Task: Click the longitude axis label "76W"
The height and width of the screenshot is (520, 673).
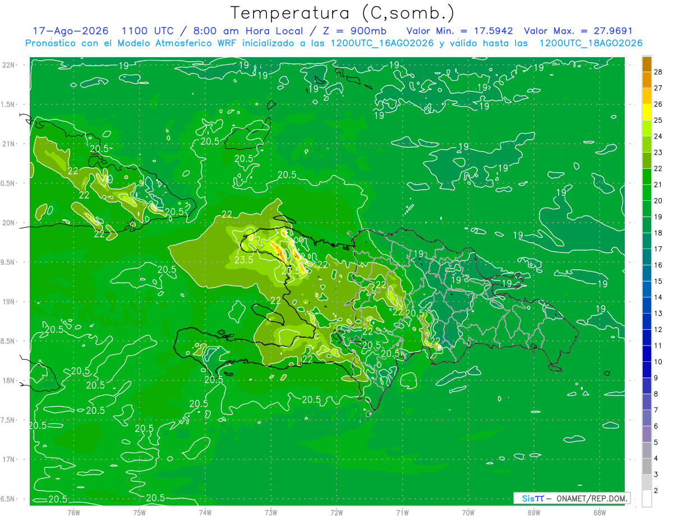Action: pos(73,512)
